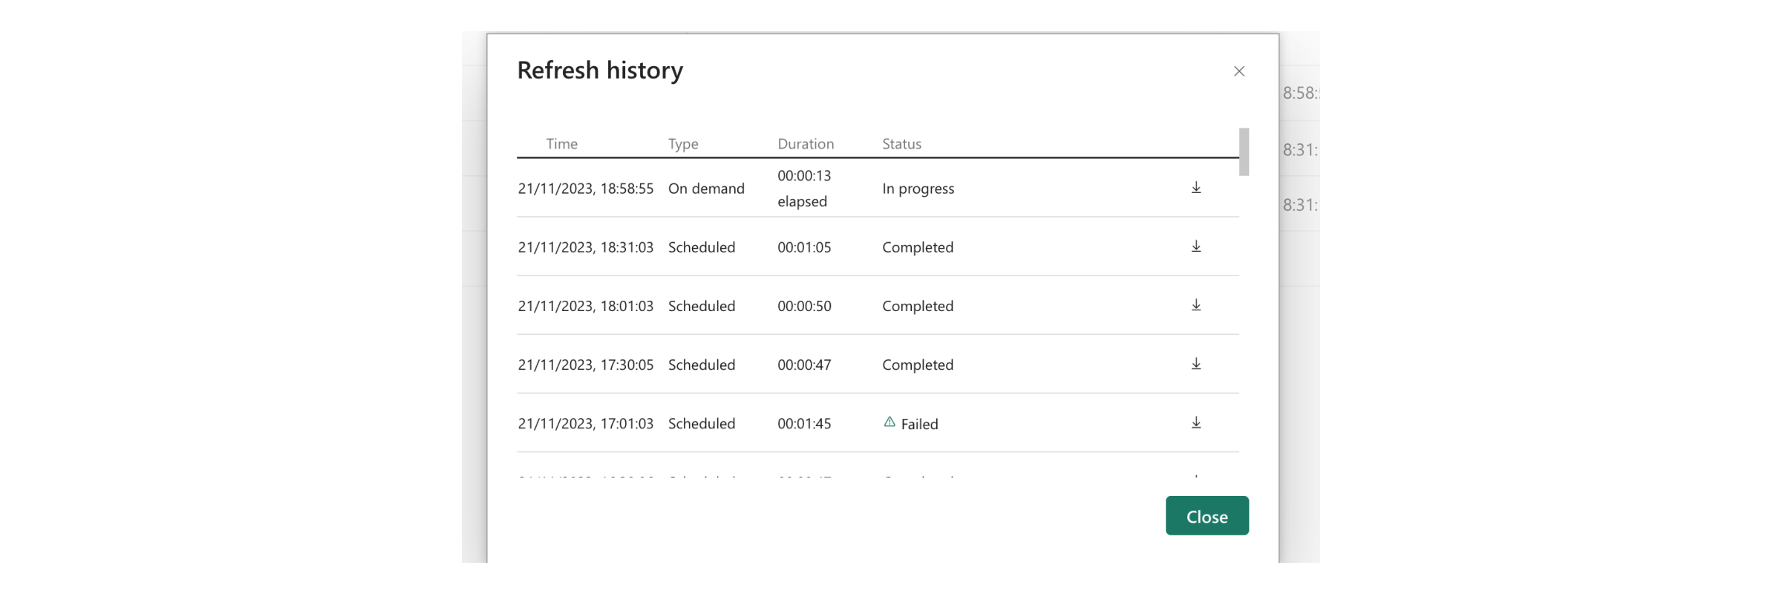
Task: Click the Duration column header
Action: tap(806, 143)
